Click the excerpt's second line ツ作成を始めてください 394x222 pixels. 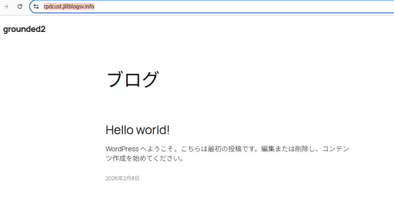(144, 159)
